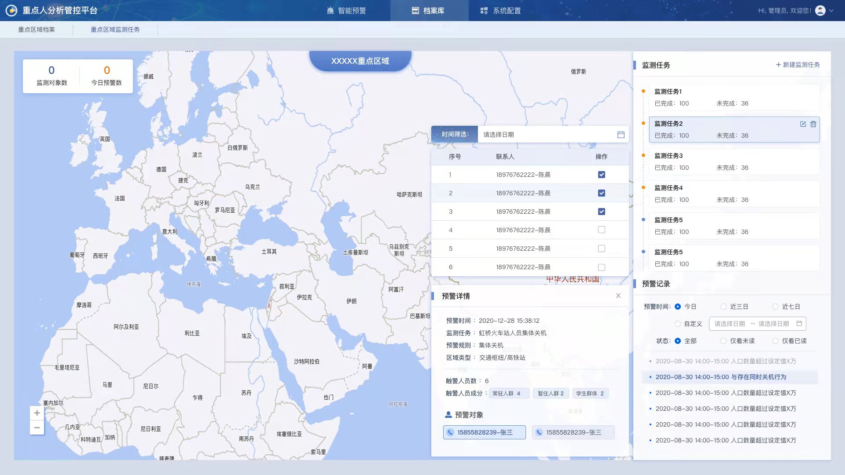Select the 自定义 radio option
The width and height of the screenshot is (845, 475).
coord(678,324)
